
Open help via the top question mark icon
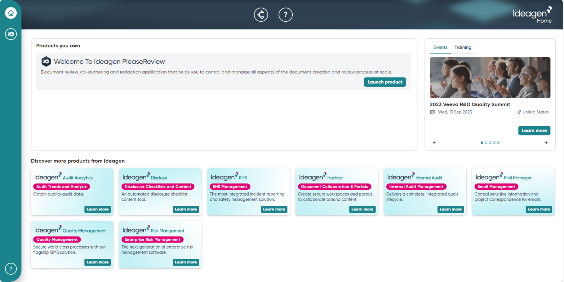(x=285, y=15)
